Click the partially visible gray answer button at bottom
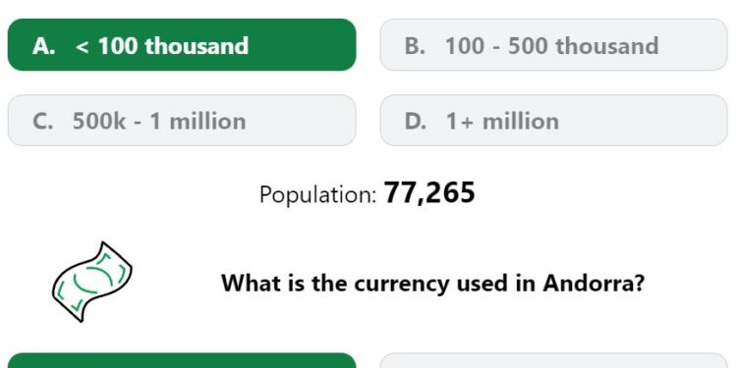Viewport: 737px width, 368px height. click(553, 360)
